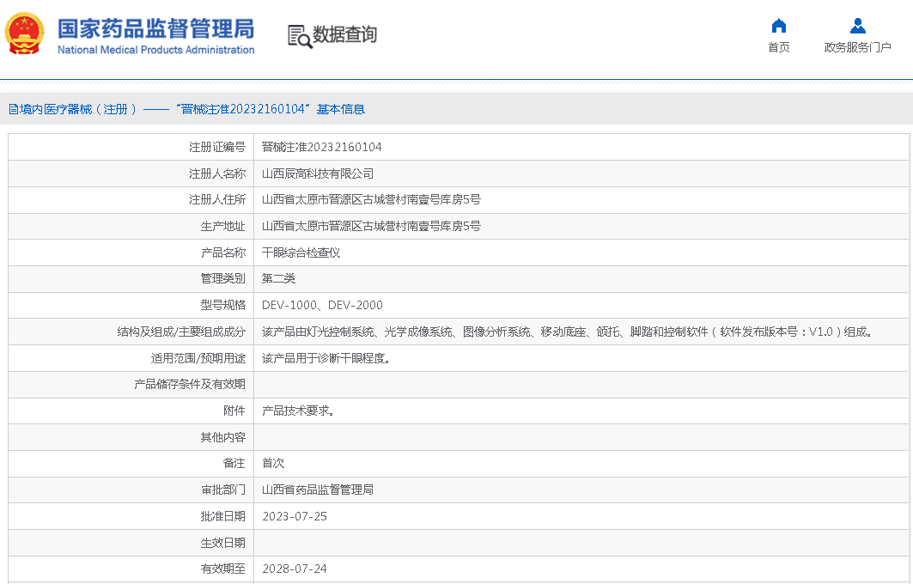
Task: Click the 有效期至 label
Action: [x=223, y=569]
